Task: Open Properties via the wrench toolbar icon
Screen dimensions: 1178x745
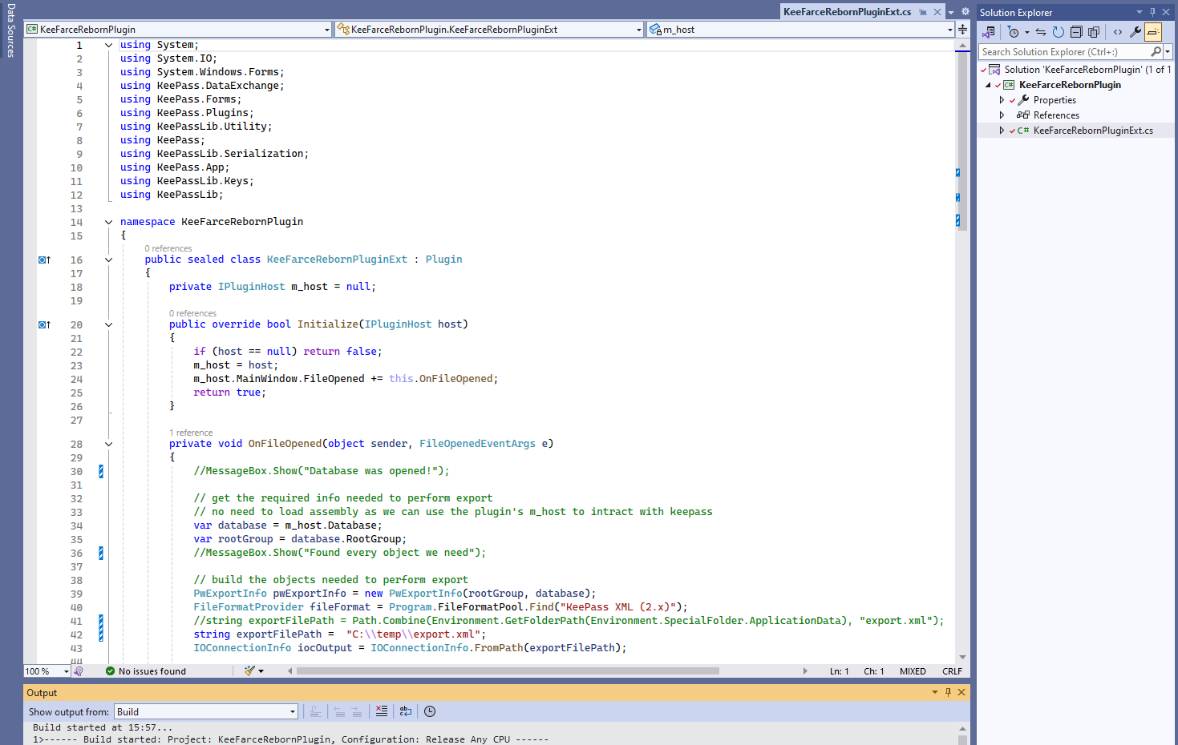Action: coord(1135,32)
